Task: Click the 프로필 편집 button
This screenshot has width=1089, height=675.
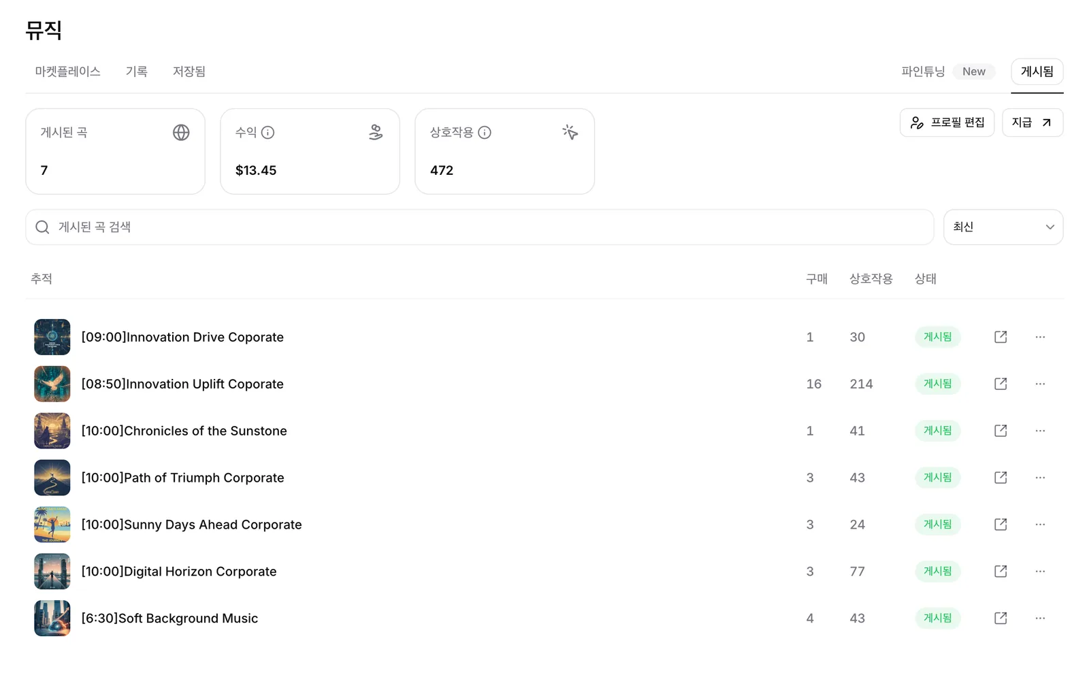Action: point(947,122)
